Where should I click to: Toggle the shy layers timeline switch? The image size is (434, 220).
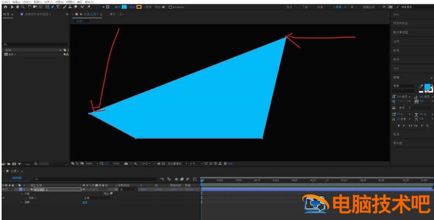pyautogui.click(x=176, y=179)
